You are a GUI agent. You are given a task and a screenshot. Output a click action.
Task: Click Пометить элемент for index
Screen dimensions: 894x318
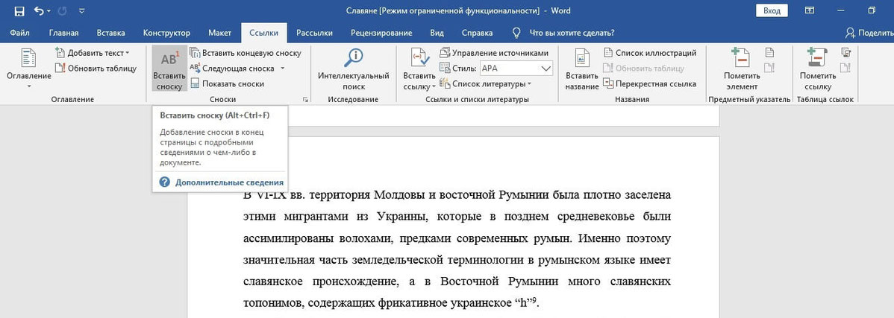pos(742,69)
